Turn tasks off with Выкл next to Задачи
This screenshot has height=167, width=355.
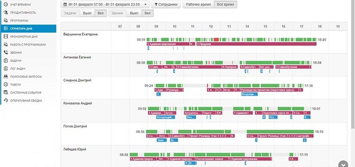click(87, 13)
